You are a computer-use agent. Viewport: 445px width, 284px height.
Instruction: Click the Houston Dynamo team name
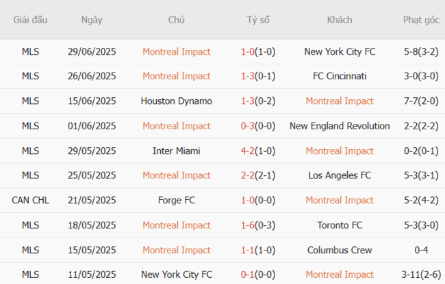pyautogui.click(x=176, y=101)
